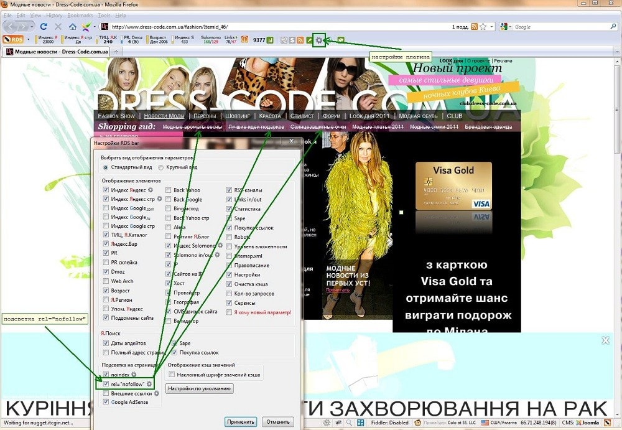Image resolution: width=622 pixels, height=430 pixels.
Task: Click the RDS icon at the status bar end
Action: 607,423
